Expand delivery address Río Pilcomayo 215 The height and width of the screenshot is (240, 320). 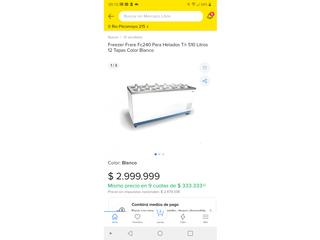[x=128, y=27]
